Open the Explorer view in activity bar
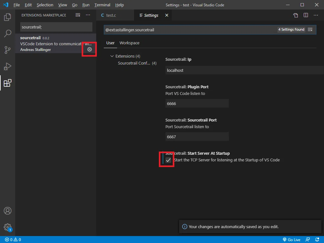Screen dimensions: 324x243 click(x=8, y=17)
